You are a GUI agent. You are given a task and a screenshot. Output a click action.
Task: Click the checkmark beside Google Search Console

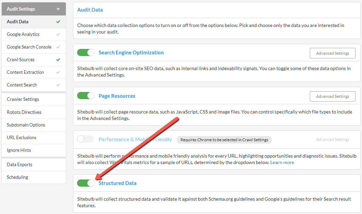click(x=58, y=47)
